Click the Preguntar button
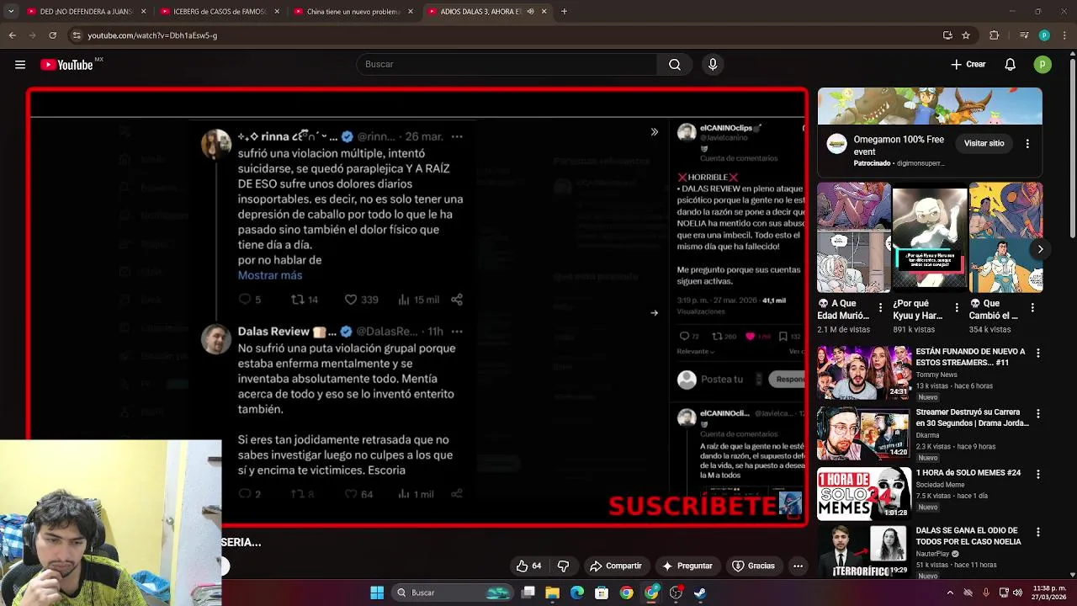Screen dimensions: 1077x606 click(x=687, y=566)
